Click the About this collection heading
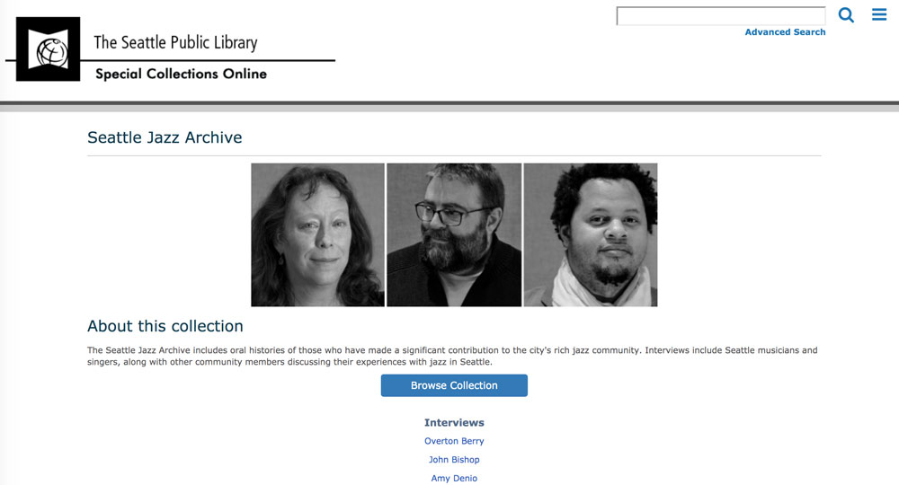The height and width of the screenshot is (485, 899). coord(165,326)
